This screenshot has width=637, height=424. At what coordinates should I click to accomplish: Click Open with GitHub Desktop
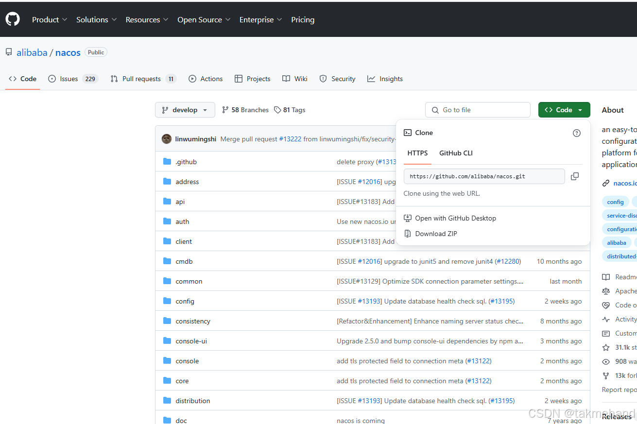coord(455,218)
